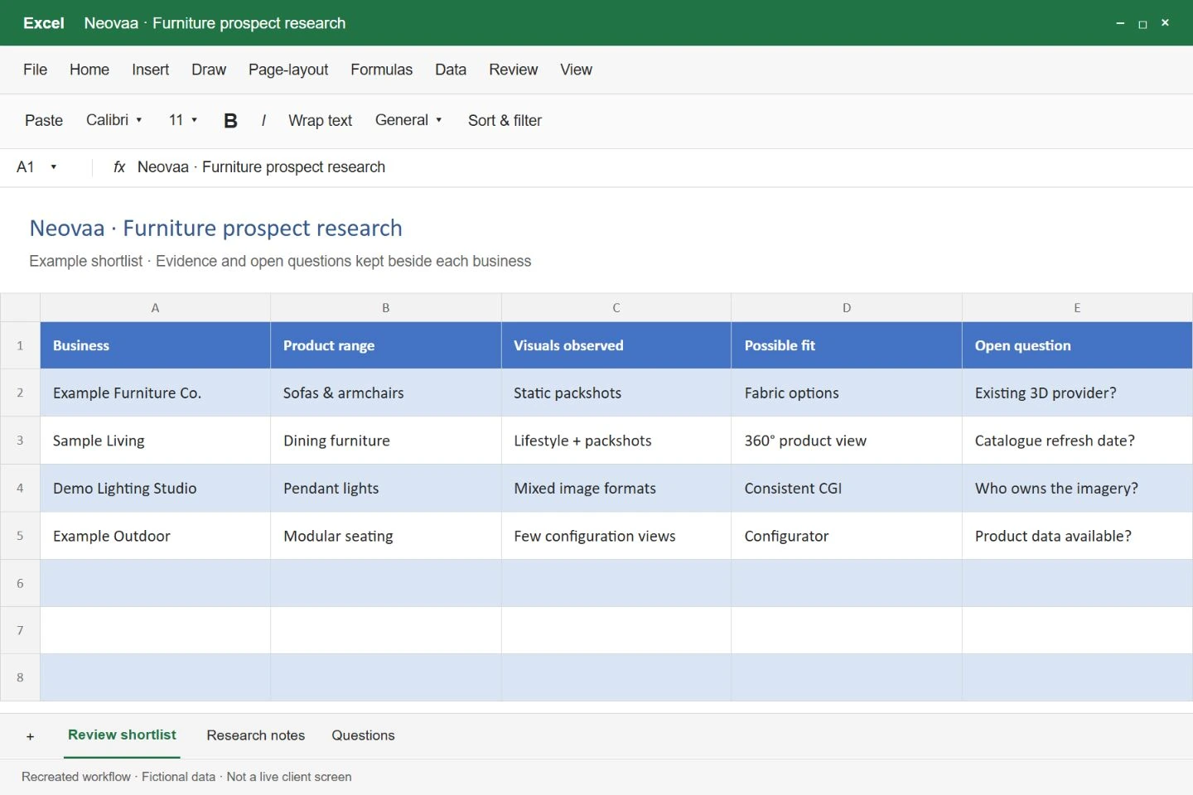Open the Page-layout tab
The image size is (1193, 795).
288,70
